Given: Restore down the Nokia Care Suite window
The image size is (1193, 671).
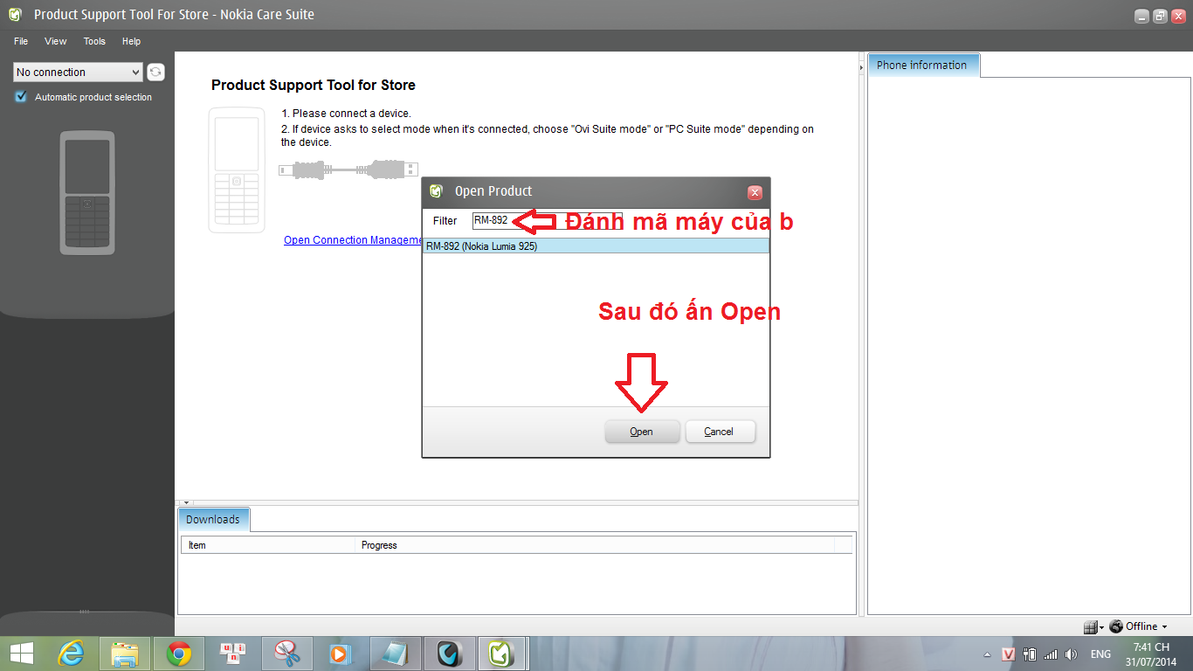Looking at the screenshot, I should tap(1160, 17).
